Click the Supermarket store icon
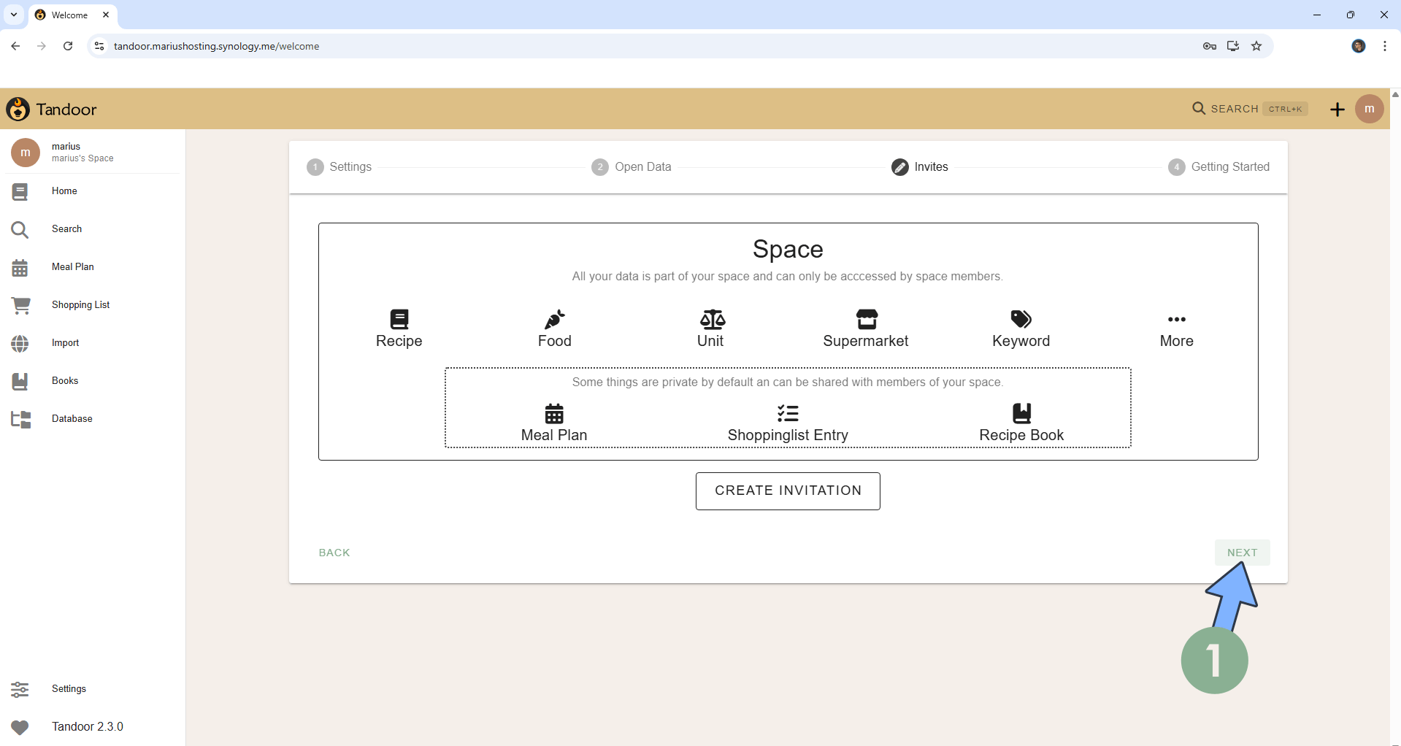The image size is (1401, 746). click(x=866, y=319)
